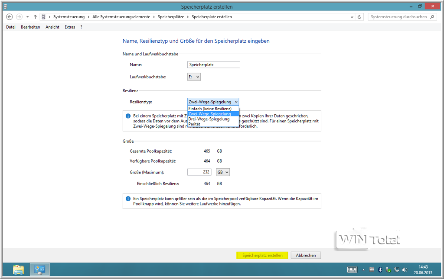This screenshot has height=279, width=444.
Task: Show hidden tray icons arrow
Action: point(363,270)
